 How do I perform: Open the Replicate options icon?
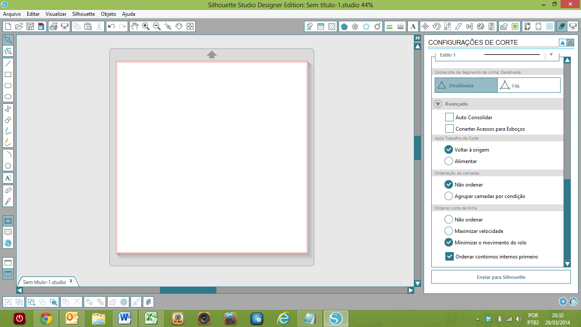480,26
